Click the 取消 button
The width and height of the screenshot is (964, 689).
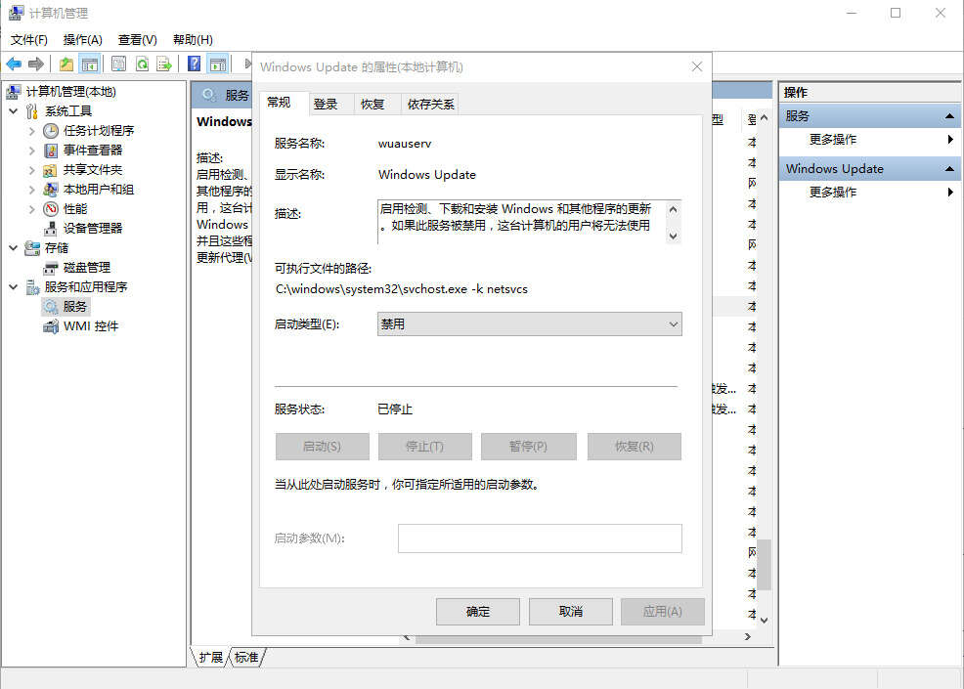(571, 612)
